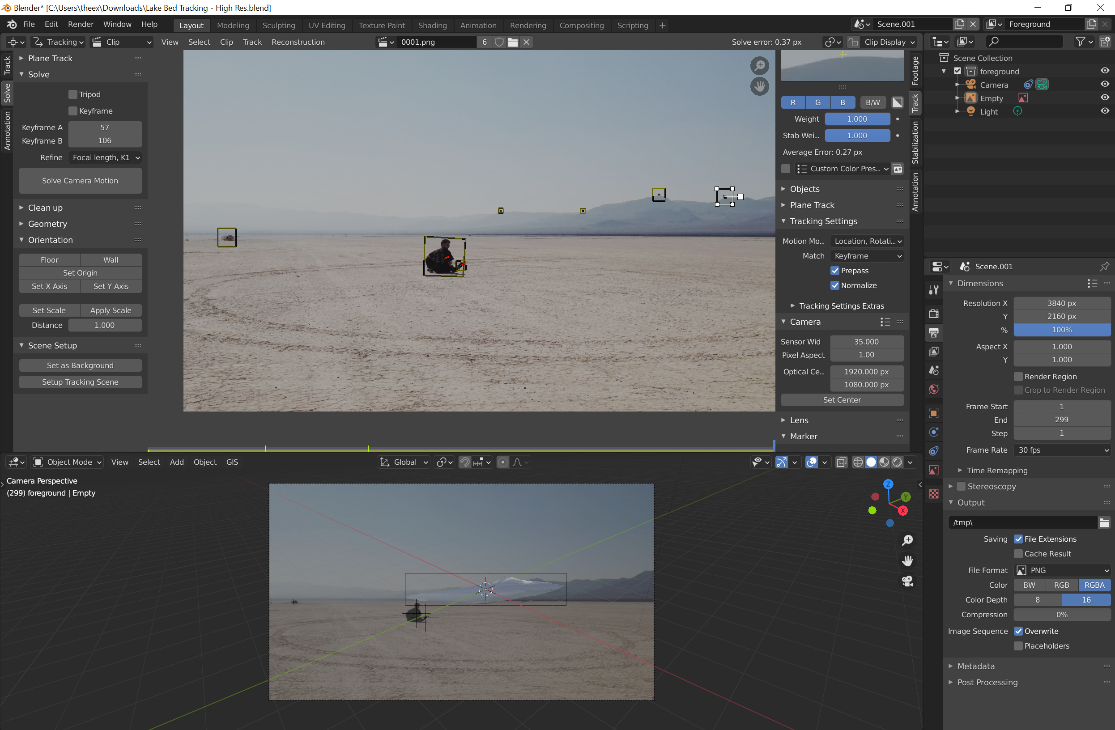Click the pan hand icon in clip viewer
The height and width of the screenshot is (730, 1115).
pos(759,87)
